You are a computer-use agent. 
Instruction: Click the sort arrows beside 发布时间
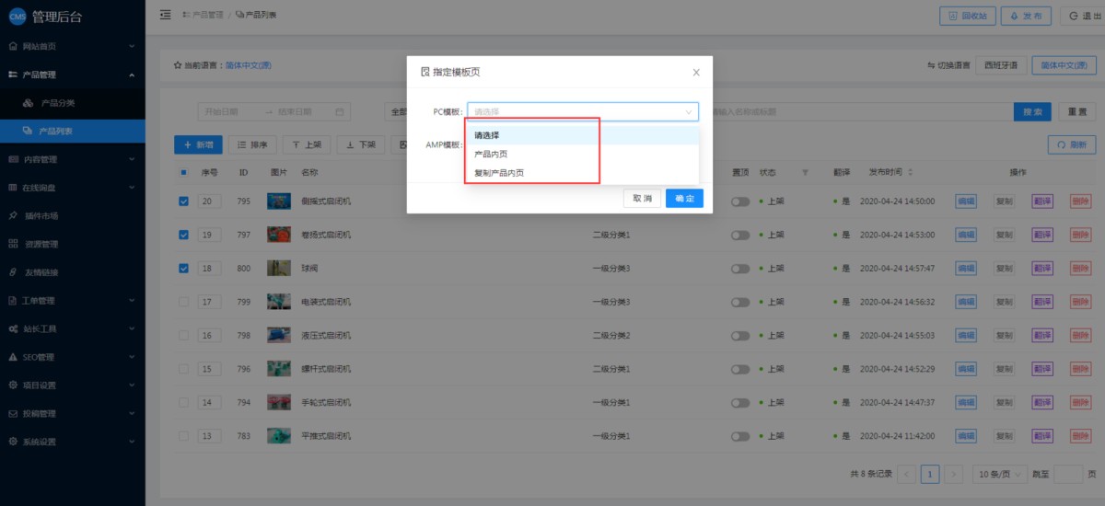[x=911, y=172]
